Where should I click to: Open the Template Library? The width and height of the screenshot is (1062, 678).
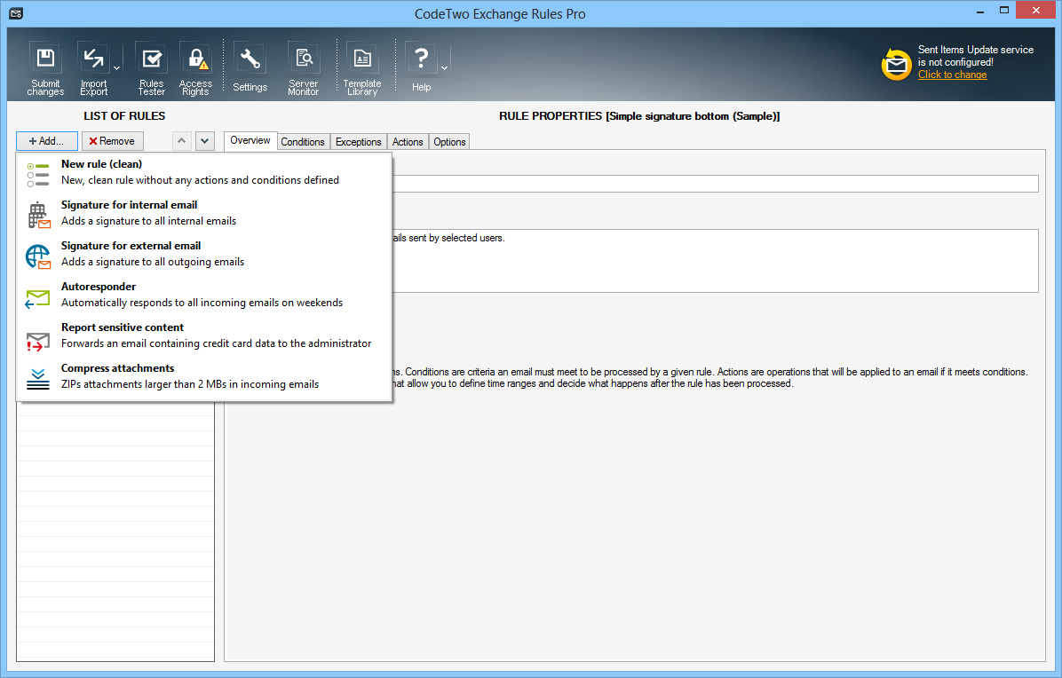pyautogui.click(x=362, y=67)
